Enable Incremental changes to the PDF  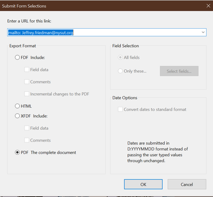(x=27, y=94)
